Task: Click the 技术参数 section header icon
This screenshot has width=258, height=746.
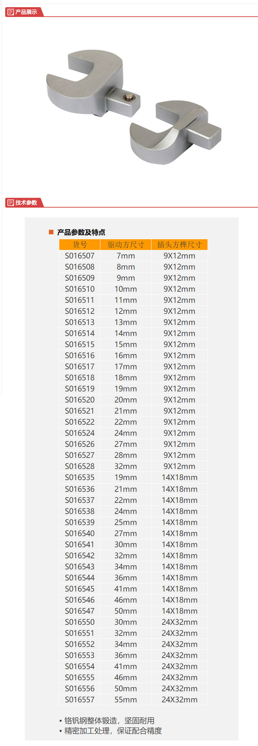Action: [11, 203]
